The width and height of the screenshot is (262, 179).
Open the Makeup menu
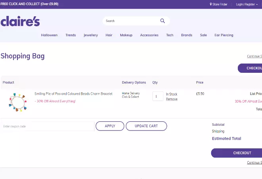click(126, 35)
